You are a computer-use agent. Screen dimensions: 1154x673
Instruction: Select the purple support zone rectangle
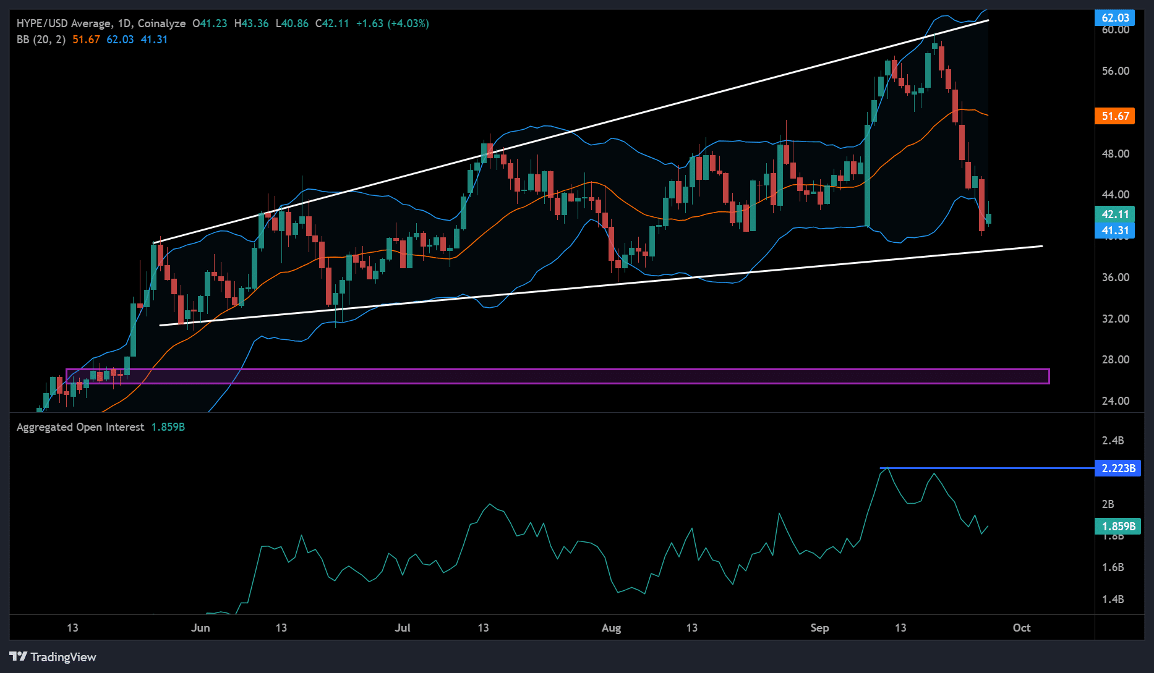pos(557,376)
